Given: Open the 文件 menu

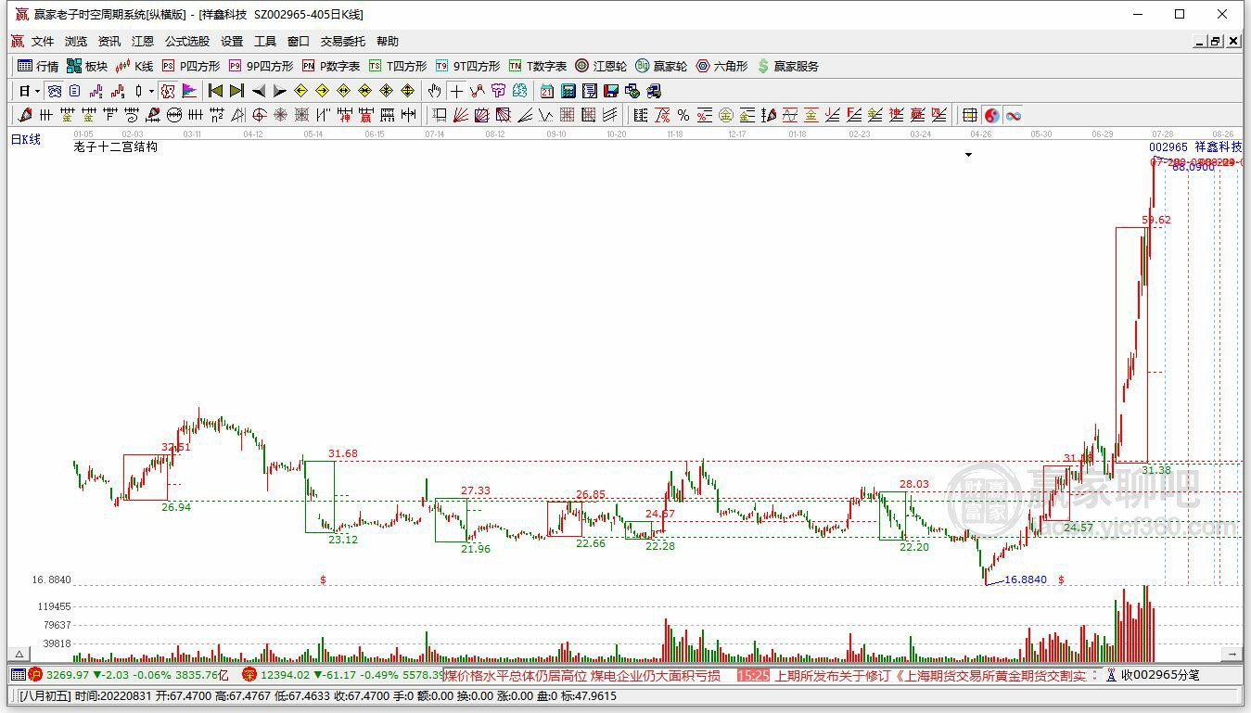Looking at the screenshot, I should (x=43, y=42).
